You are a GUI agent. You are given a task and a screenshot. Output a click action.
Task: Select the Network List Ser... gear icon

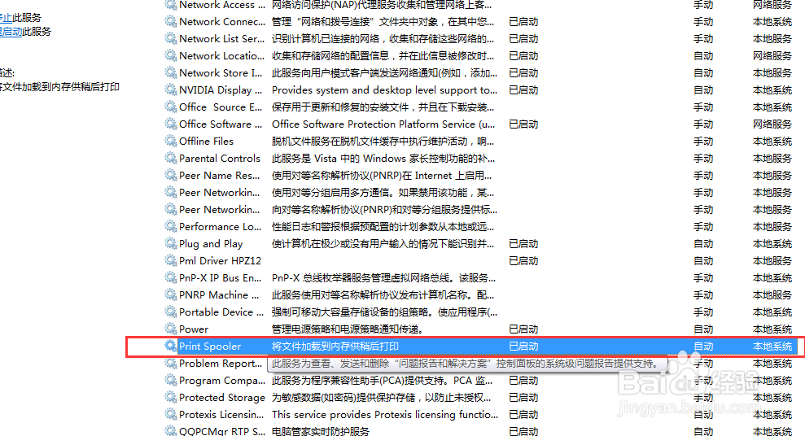170,38
